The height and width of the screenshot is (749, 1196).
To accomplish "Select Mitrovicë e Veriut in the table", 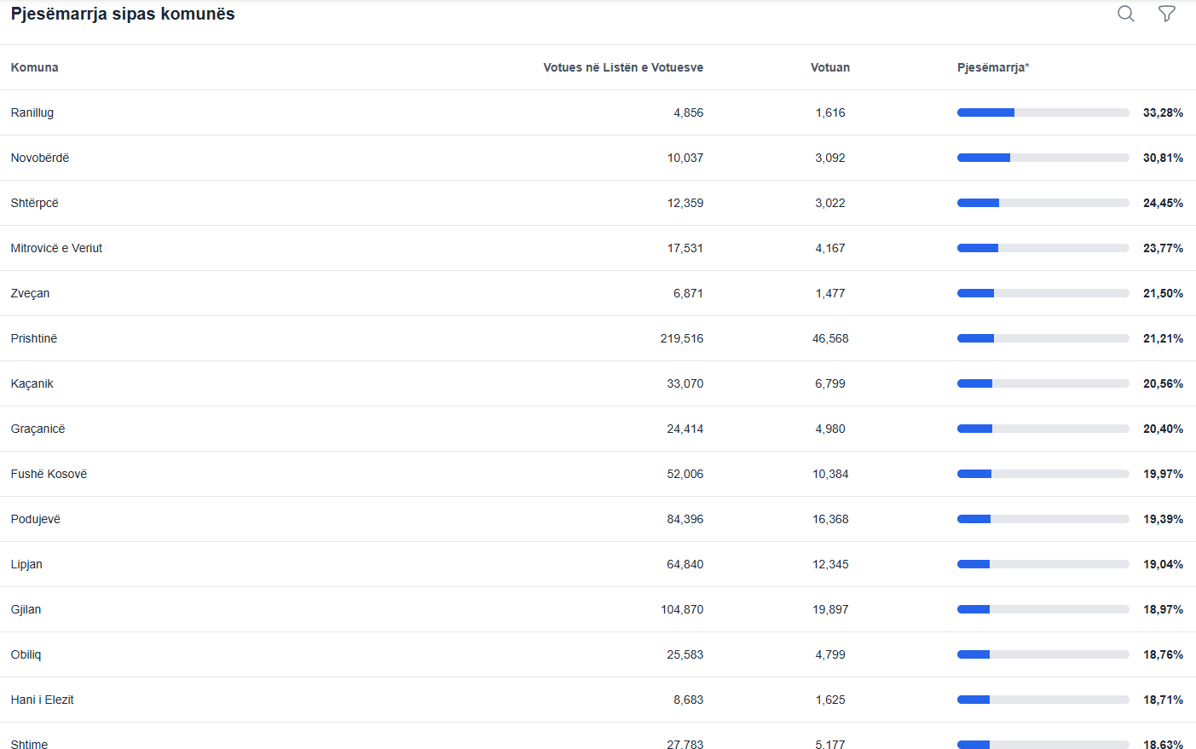I will coord(56,248).
